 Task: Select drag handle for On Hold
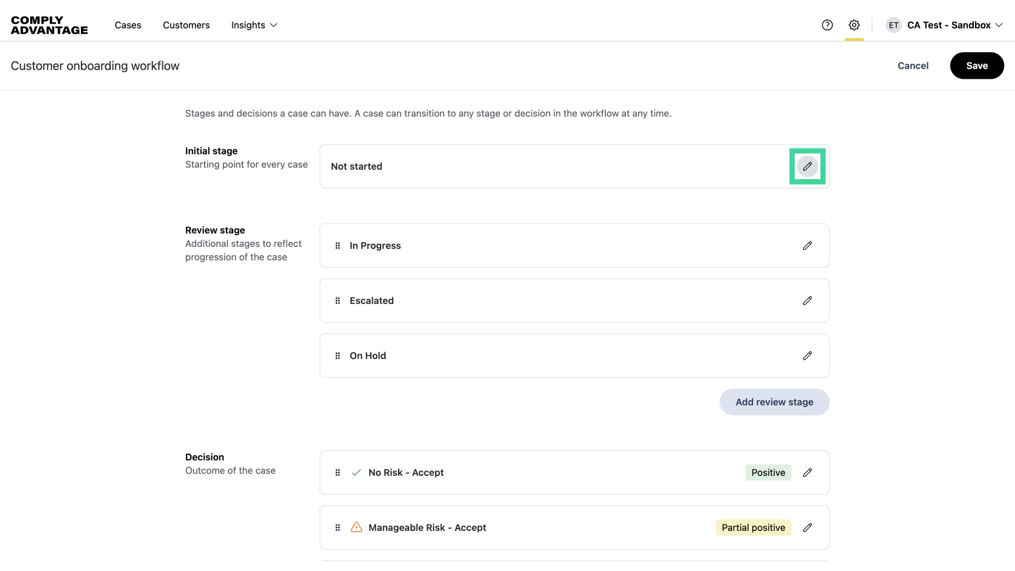pyautogui.click(x=338, y=356)
